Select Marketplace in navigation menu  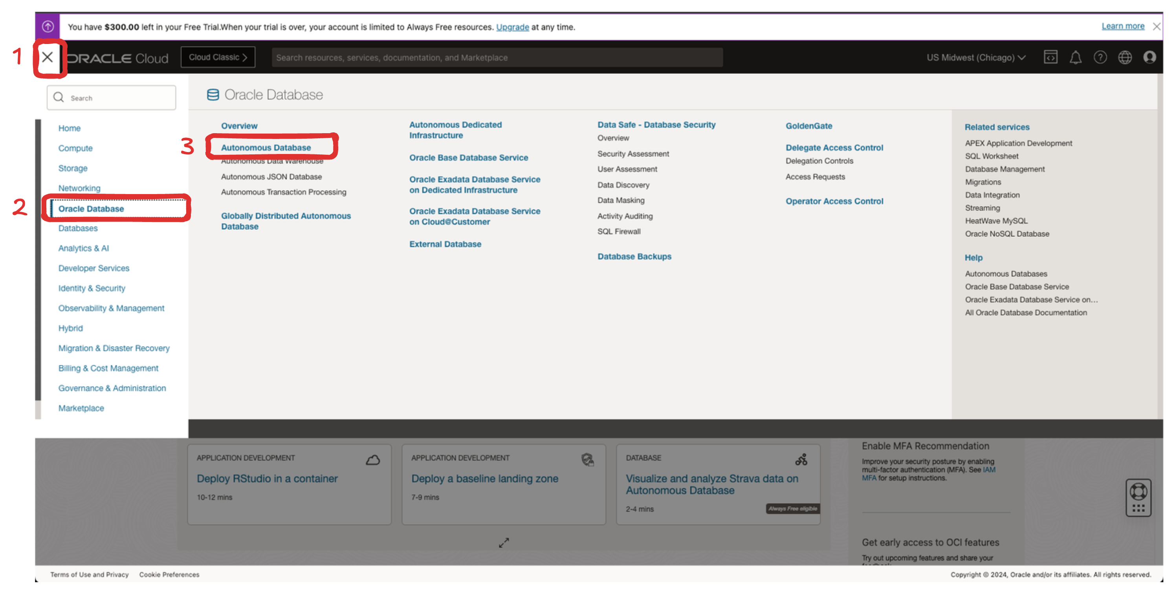pyautogui.click(x=81, y=408)
